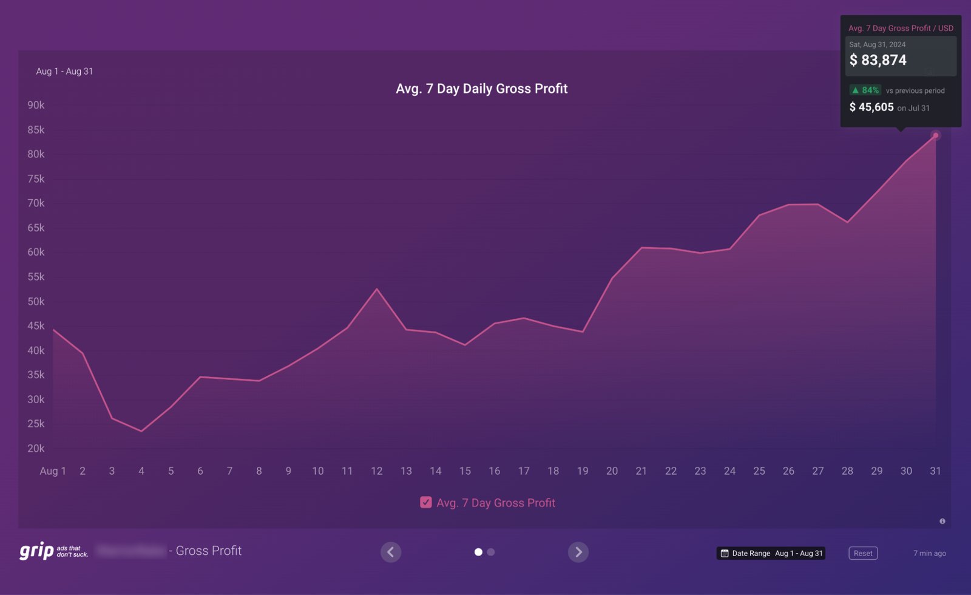Click the grip logo
Screen dimensions: 971x595
pos(54,551)
